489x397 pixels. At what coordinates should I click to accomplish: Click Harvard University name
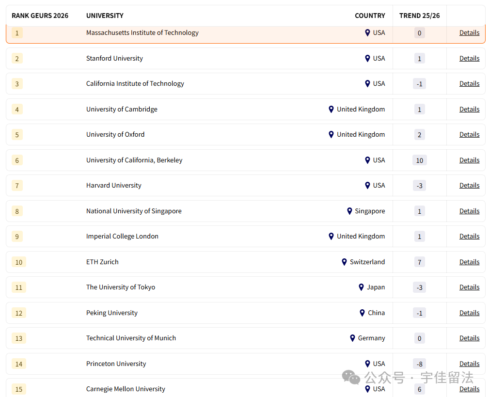(x=113, y=185)
